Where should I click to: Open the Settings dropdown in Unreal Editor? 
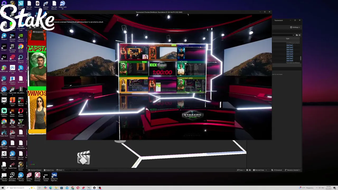(295, 27)
